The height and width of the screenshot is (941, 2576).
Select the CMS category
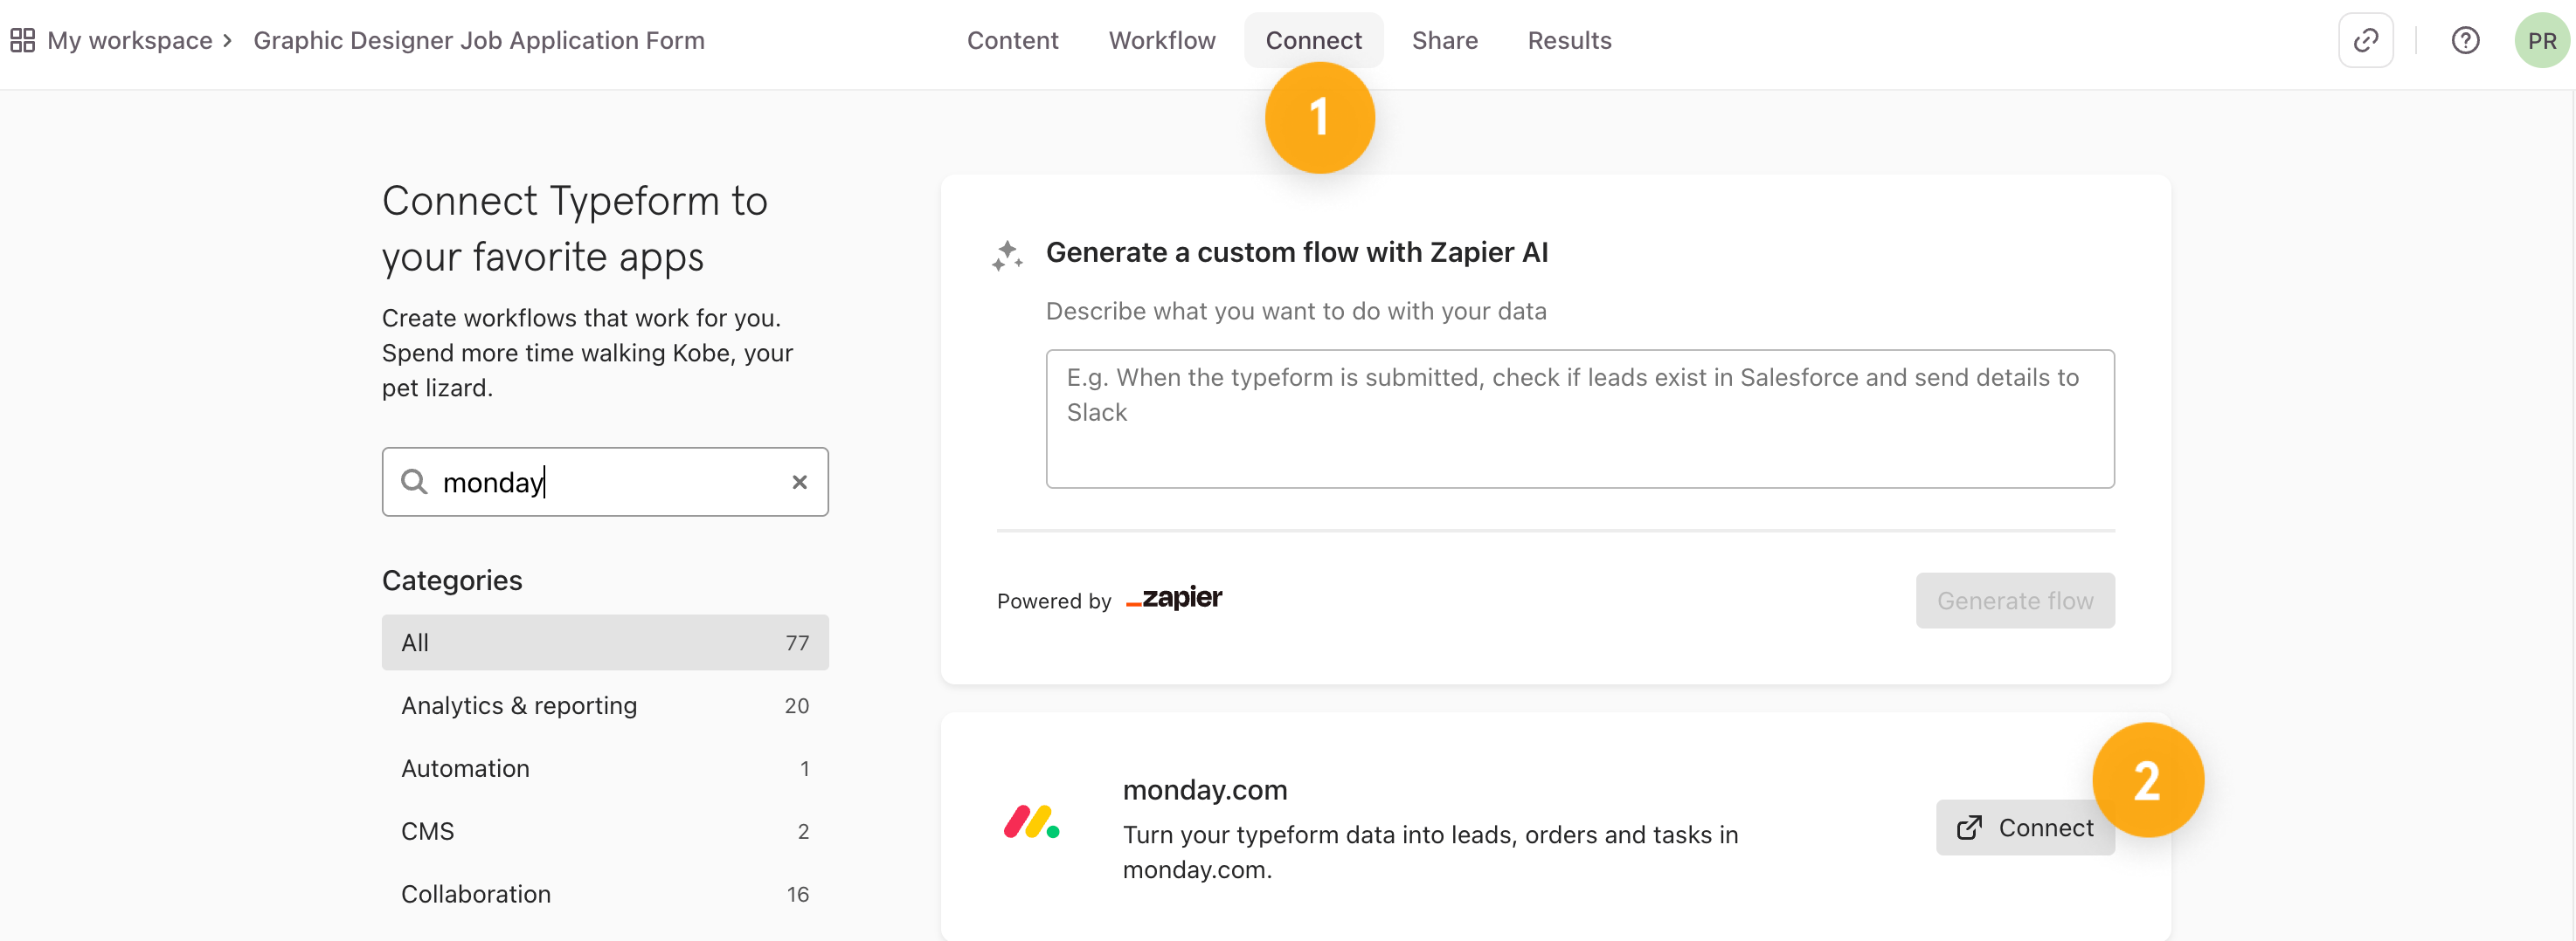click(x=604, y=831)
